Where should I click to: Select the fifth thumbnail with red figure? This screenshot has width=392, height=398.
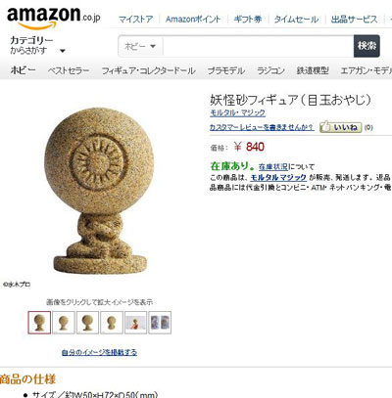click(x=135, y=323)
